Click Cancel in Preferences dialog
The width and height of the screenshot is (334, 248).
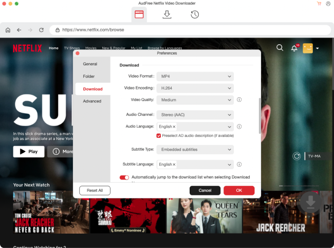pos(205,190)
